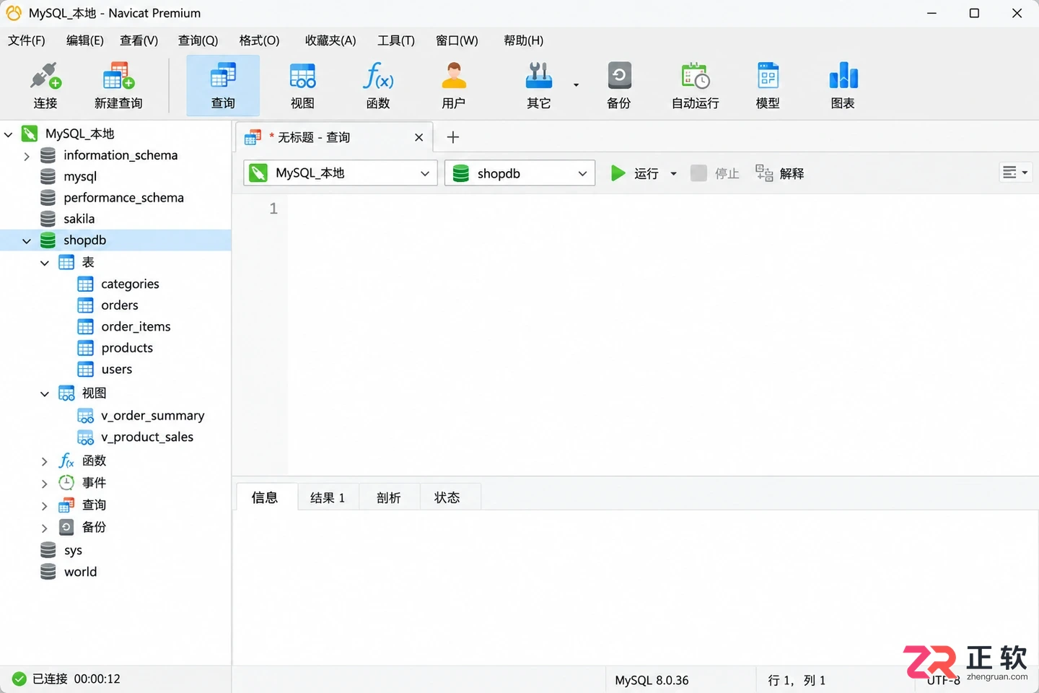The width and height of the screenshot is (1039, 693).
Task: Open 自动运行 automation toolbar icon
Action: click(696, 75)
